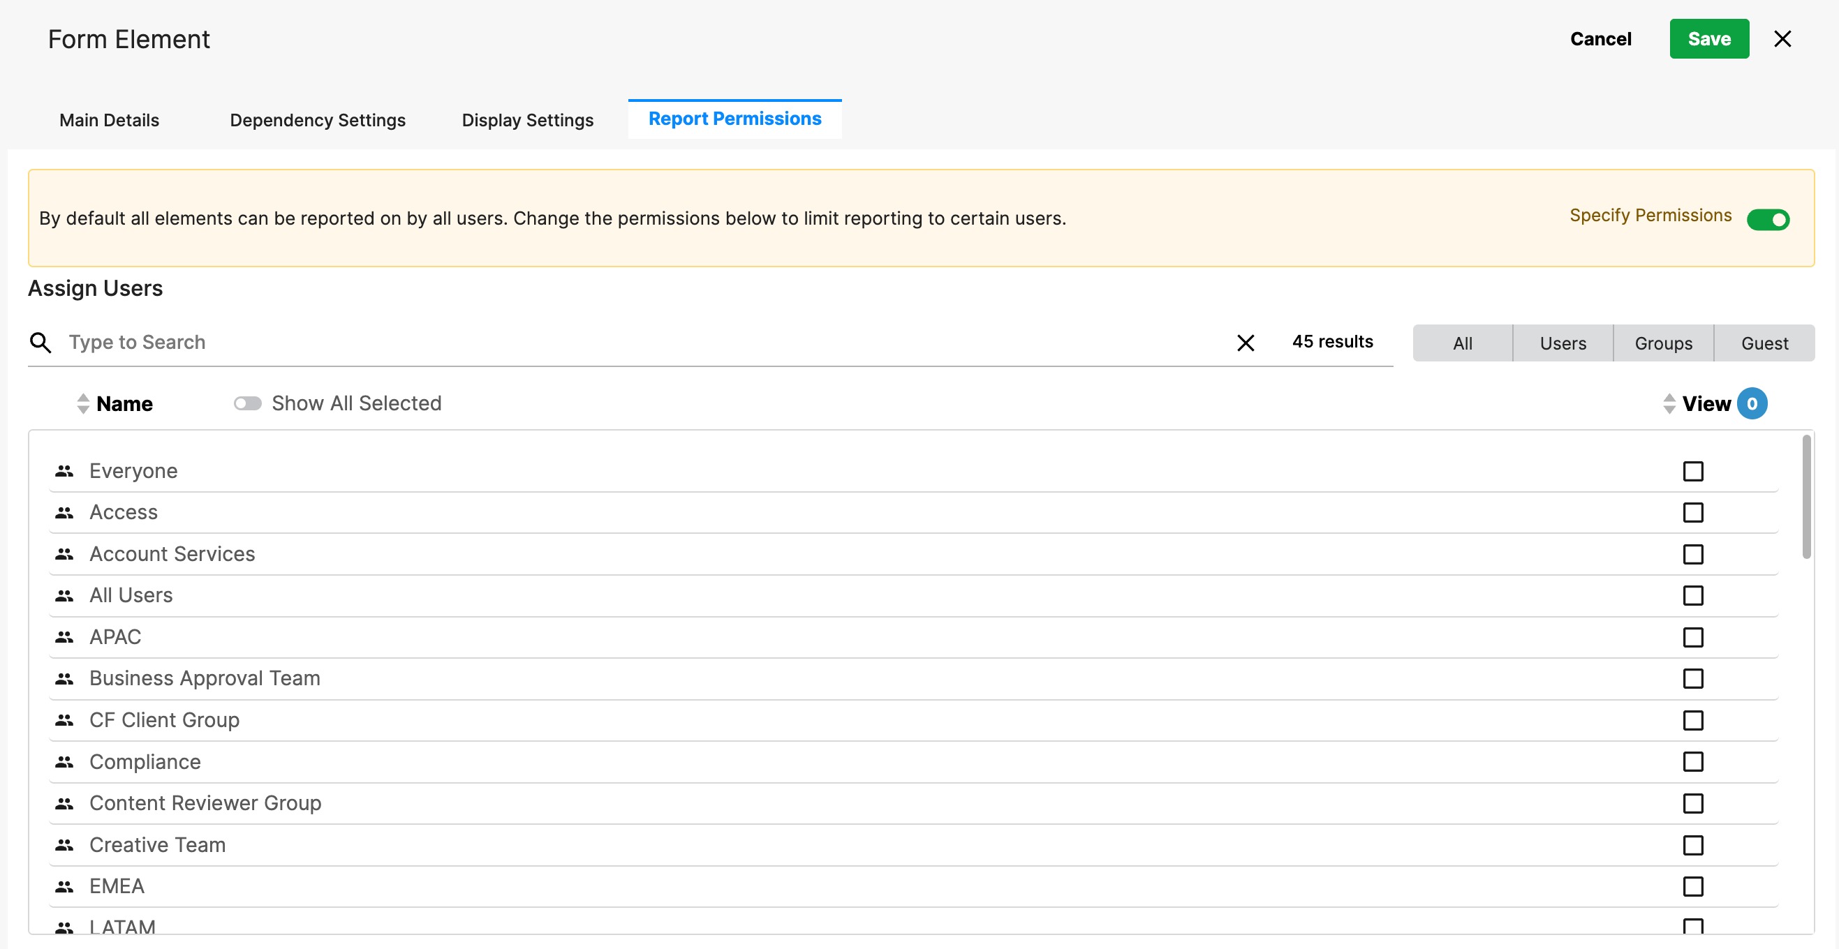Viewport: 1839px width, 949px height.
Task: Close the Form Element dialog
Action: point(1782,38)
